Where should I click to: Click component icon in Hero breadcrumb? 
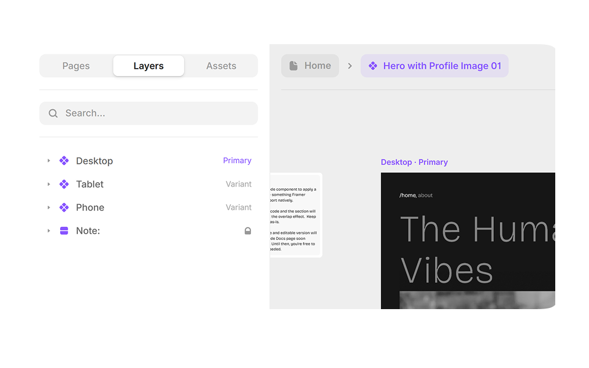pyautogui.click(x=372, y=66)
